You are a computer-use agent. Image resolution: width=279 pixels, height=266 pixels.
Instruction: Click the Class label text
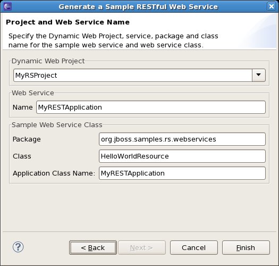tap(22, 156)
